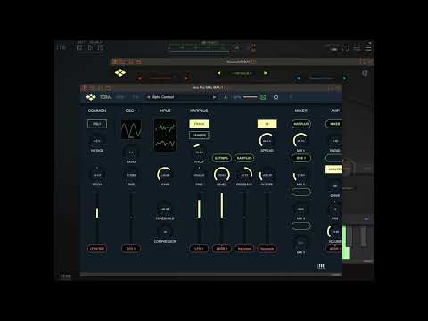Viewport: 428px width, 321px height.
Task: Open the OSC 1 source under Mix 1
Action: (x=301, y=158)
